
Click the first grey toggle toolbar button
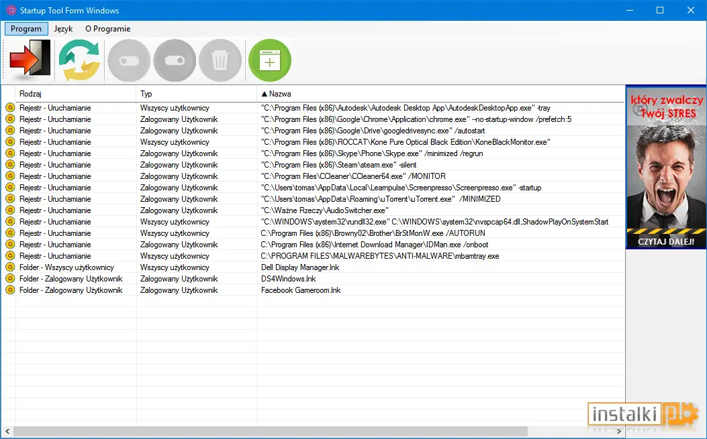(129, 60)
